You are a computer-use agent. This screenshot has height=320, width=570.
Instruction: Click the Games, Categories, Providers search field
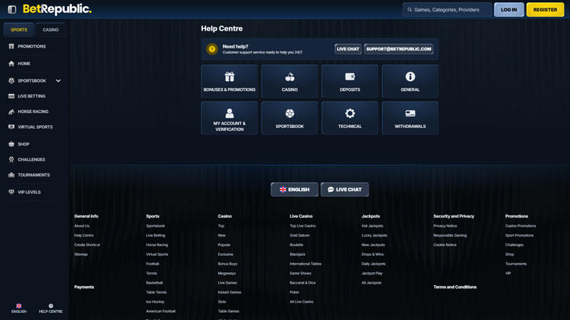tap(447, 10)
